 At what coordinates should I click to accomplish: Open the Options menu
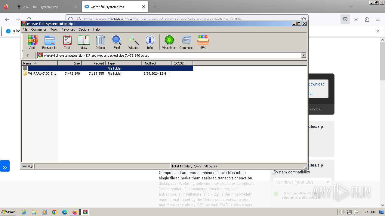[84, 29]
